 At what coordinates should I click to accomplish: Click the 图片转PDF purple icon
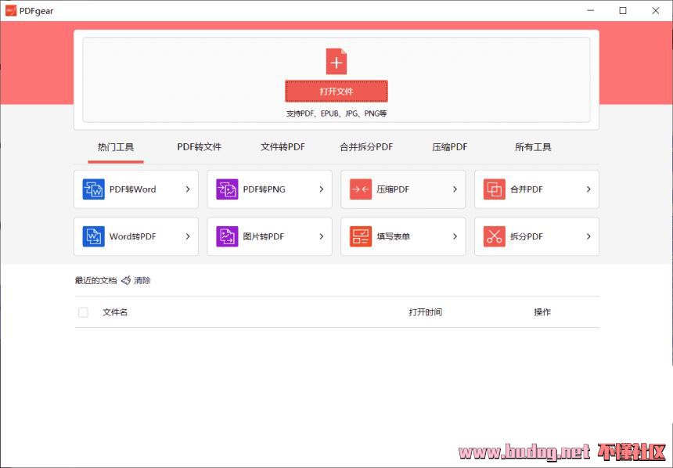click(x=227, y=236)
